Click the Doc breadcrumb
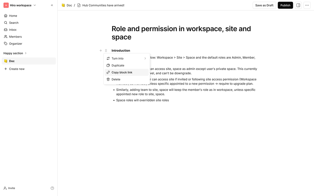This screenshot has height=196, width=314. 67,5
